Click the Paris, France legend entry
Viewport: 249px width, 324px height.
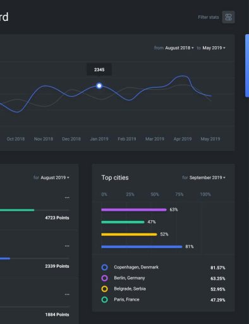pyautogui.click(x=126, y=299)
